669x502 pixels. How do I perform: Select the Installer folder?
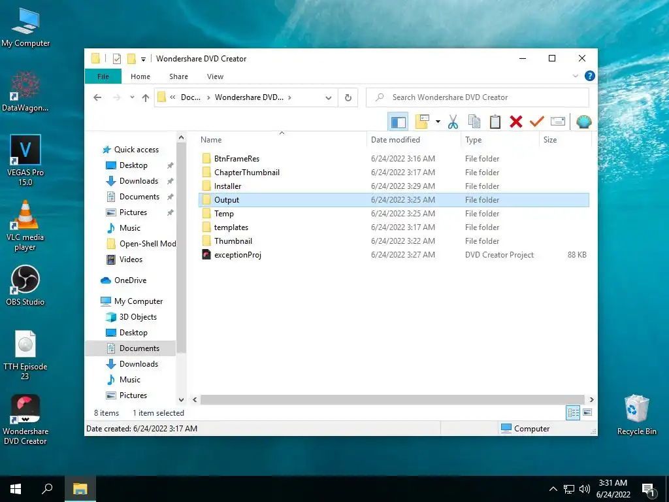pos(227,186)
